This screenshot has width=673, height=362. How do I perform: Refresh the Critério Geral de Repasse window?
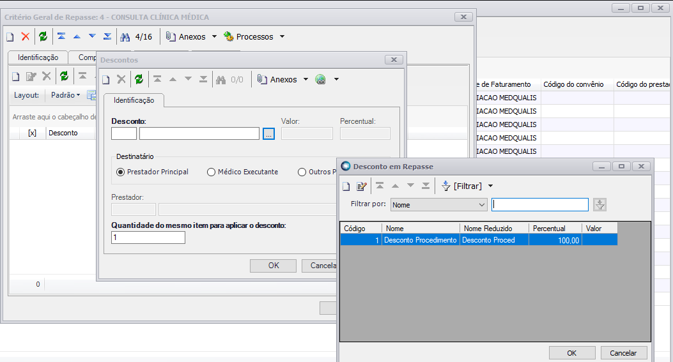(43, 36)
